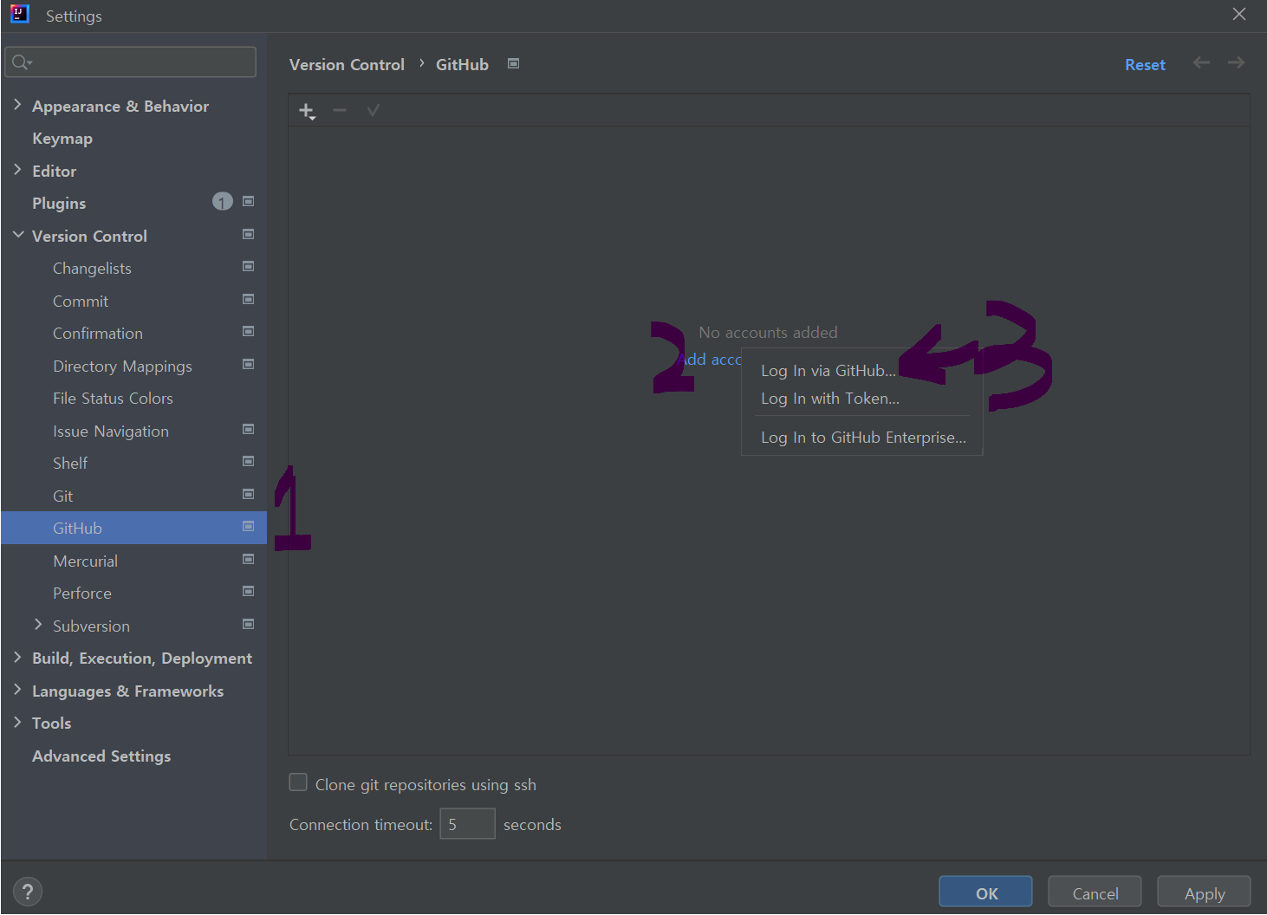Expand Build, Execution, Deployment section
The image size is (1267, 915).
[x=17, y=658]
